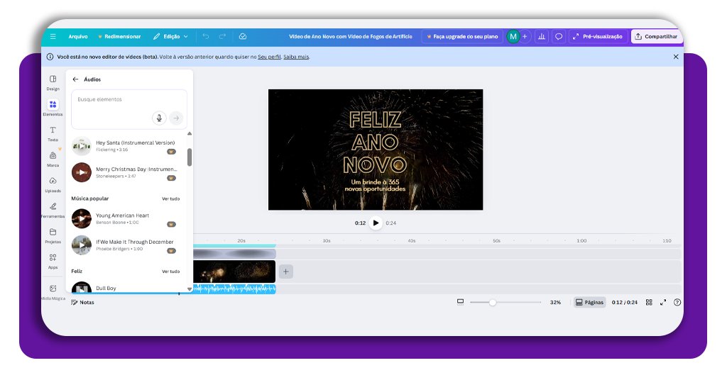This screenshot has height=380, width=727.
Task: Focus the Busque elementos search field
Action: (129, 109)
